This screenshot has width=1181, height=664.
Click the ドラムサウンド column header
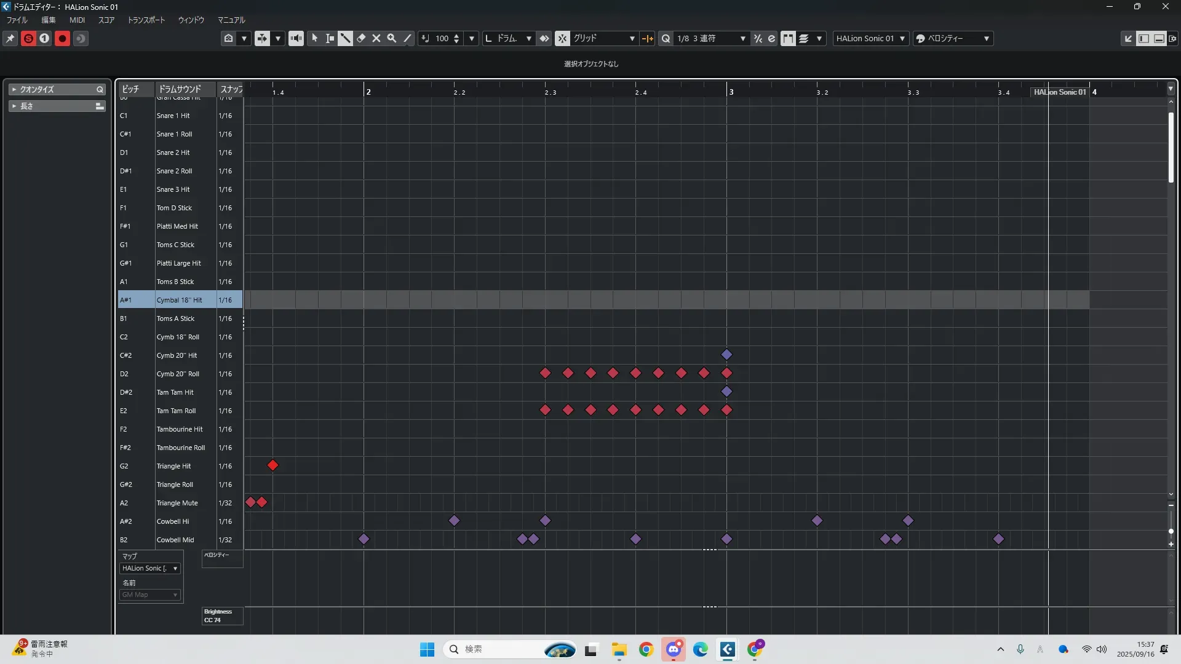click(180, 89)
